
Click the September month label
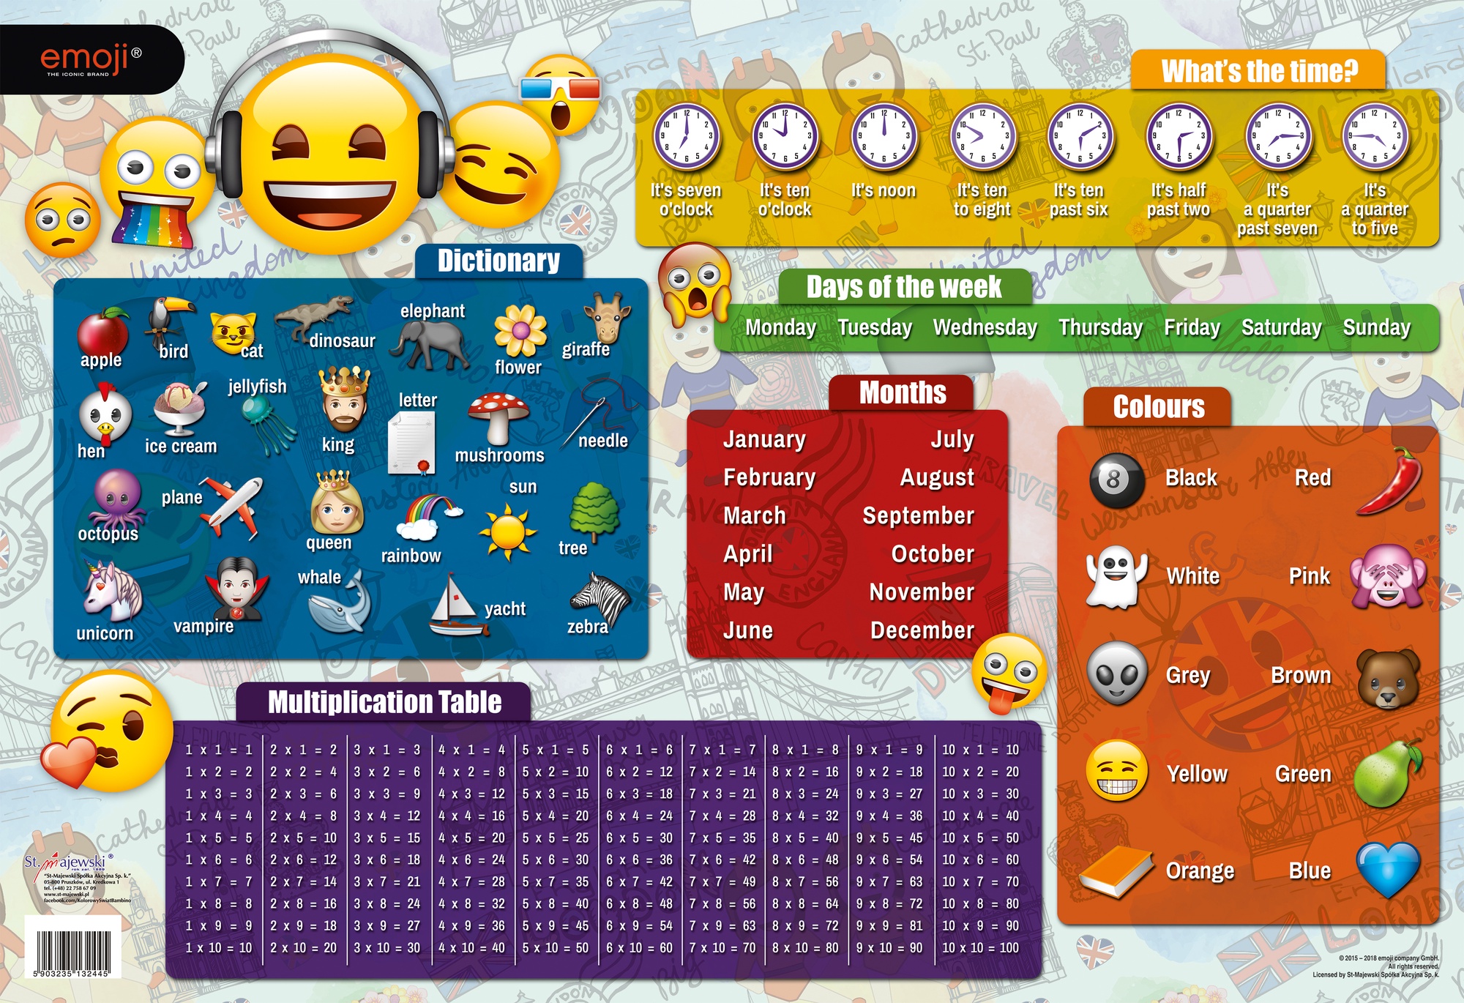(x=918, y=515)
